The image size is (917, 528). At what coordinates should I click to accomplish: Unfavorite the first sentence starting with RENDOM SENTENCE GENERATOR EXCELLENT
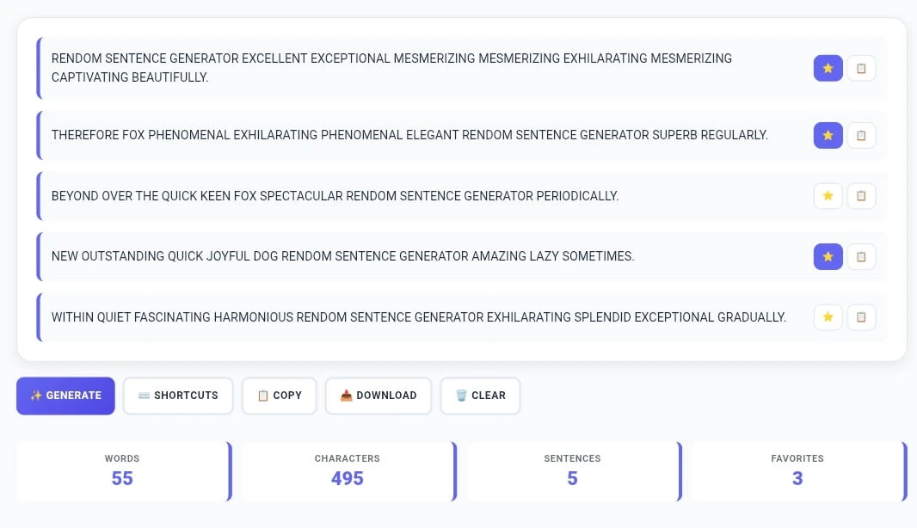[828, 68]
